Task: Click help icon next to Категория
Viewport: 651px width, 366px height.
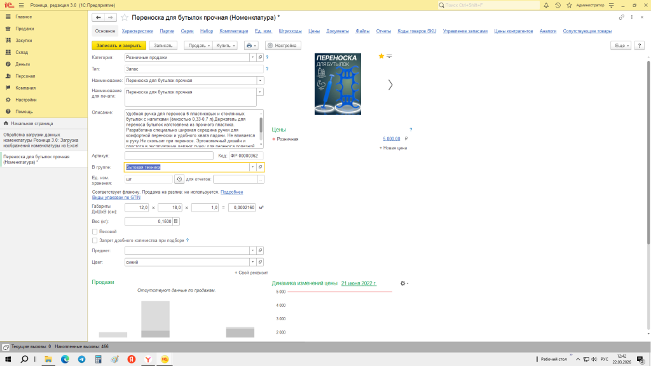Action: [x=267, y=58]
